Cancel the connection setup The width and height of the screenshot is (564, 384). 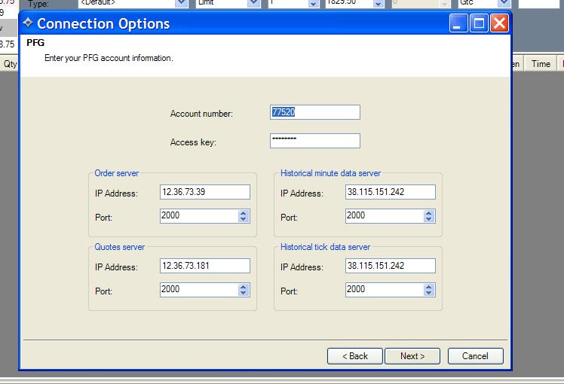[475, 356]
